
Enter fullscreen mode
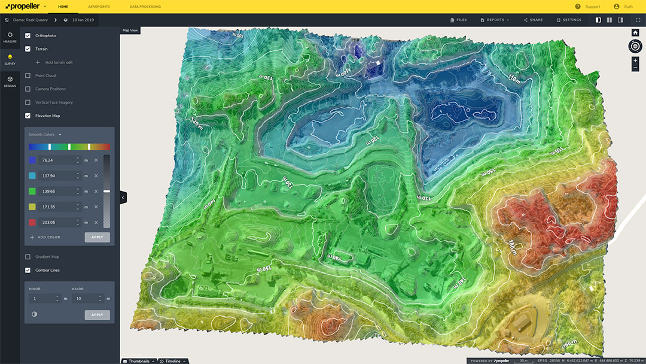[x=638, y=20]
